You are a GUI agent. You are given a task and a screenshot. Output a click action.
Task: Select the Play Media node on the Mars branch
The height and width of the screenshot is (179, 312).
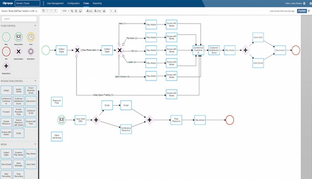(x=151, y=25)
